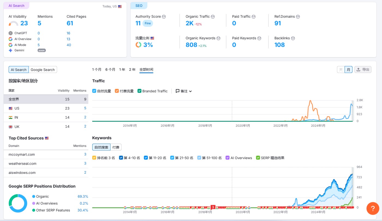Screen dimensions: 382x221
Task: Click the Gemini sparkle icon
Action: point(11,50)
